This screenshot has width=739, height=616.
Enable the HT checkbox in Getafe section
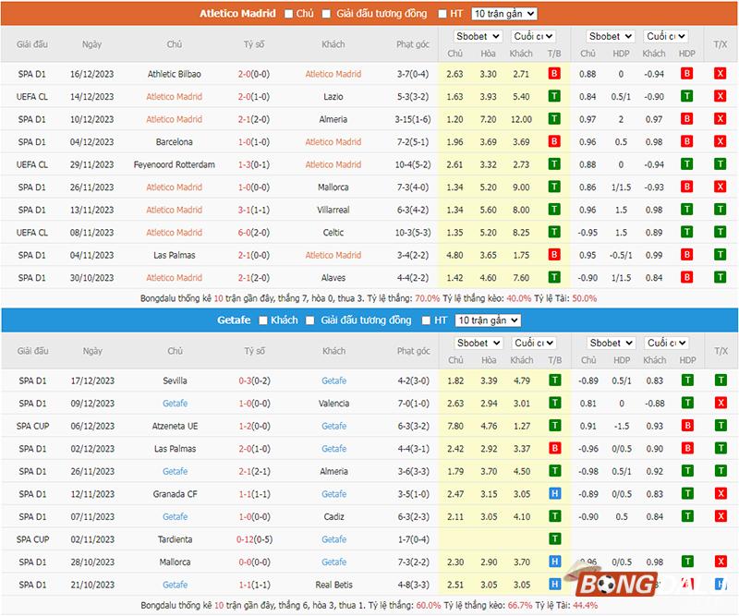[x=426, y=320]
